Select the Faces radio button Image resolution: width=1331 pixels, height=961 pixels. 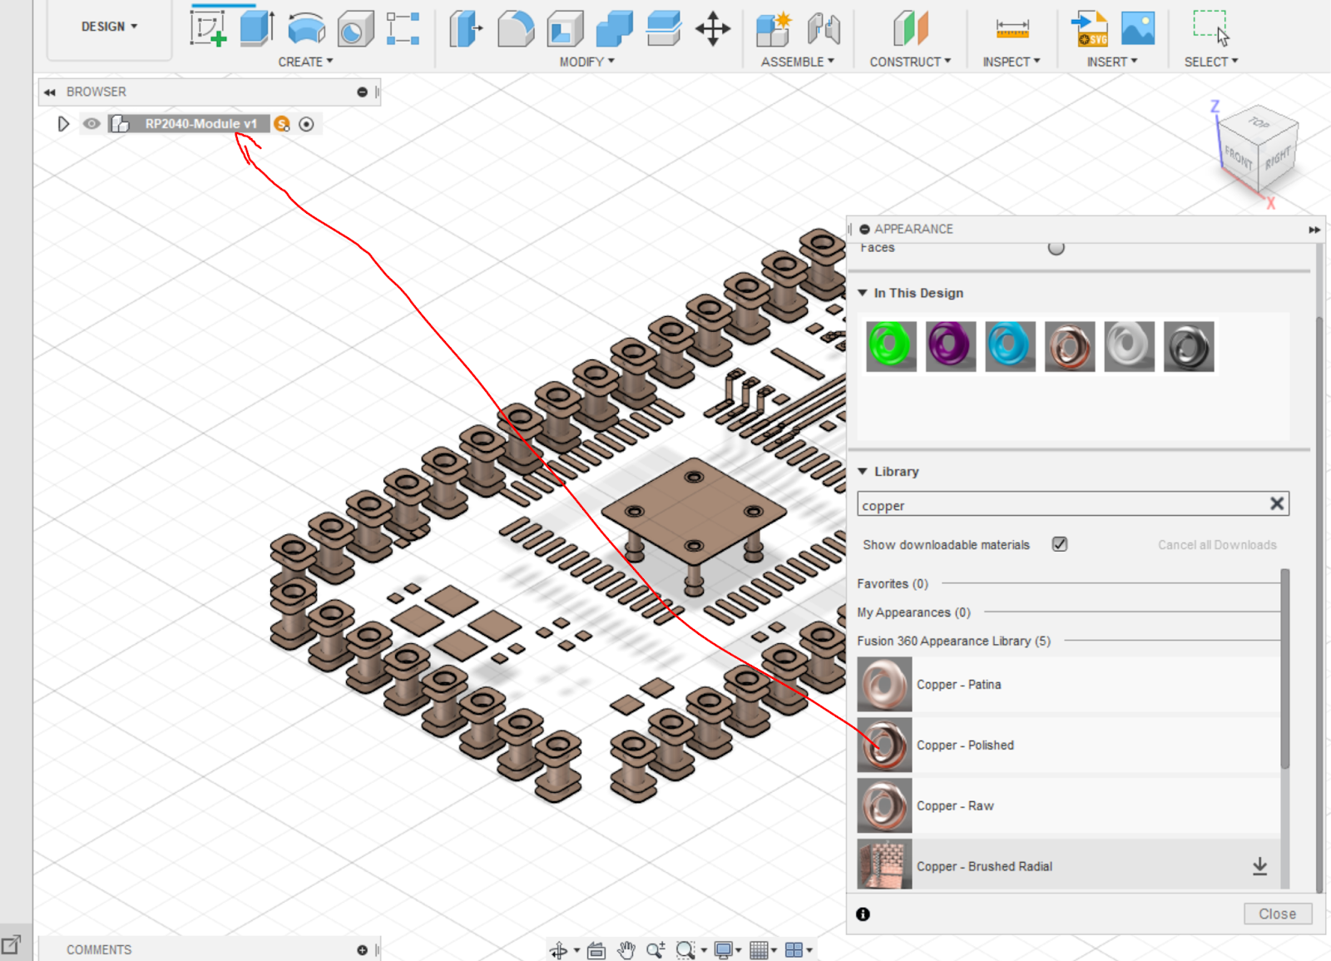[x=1056, y=247]
